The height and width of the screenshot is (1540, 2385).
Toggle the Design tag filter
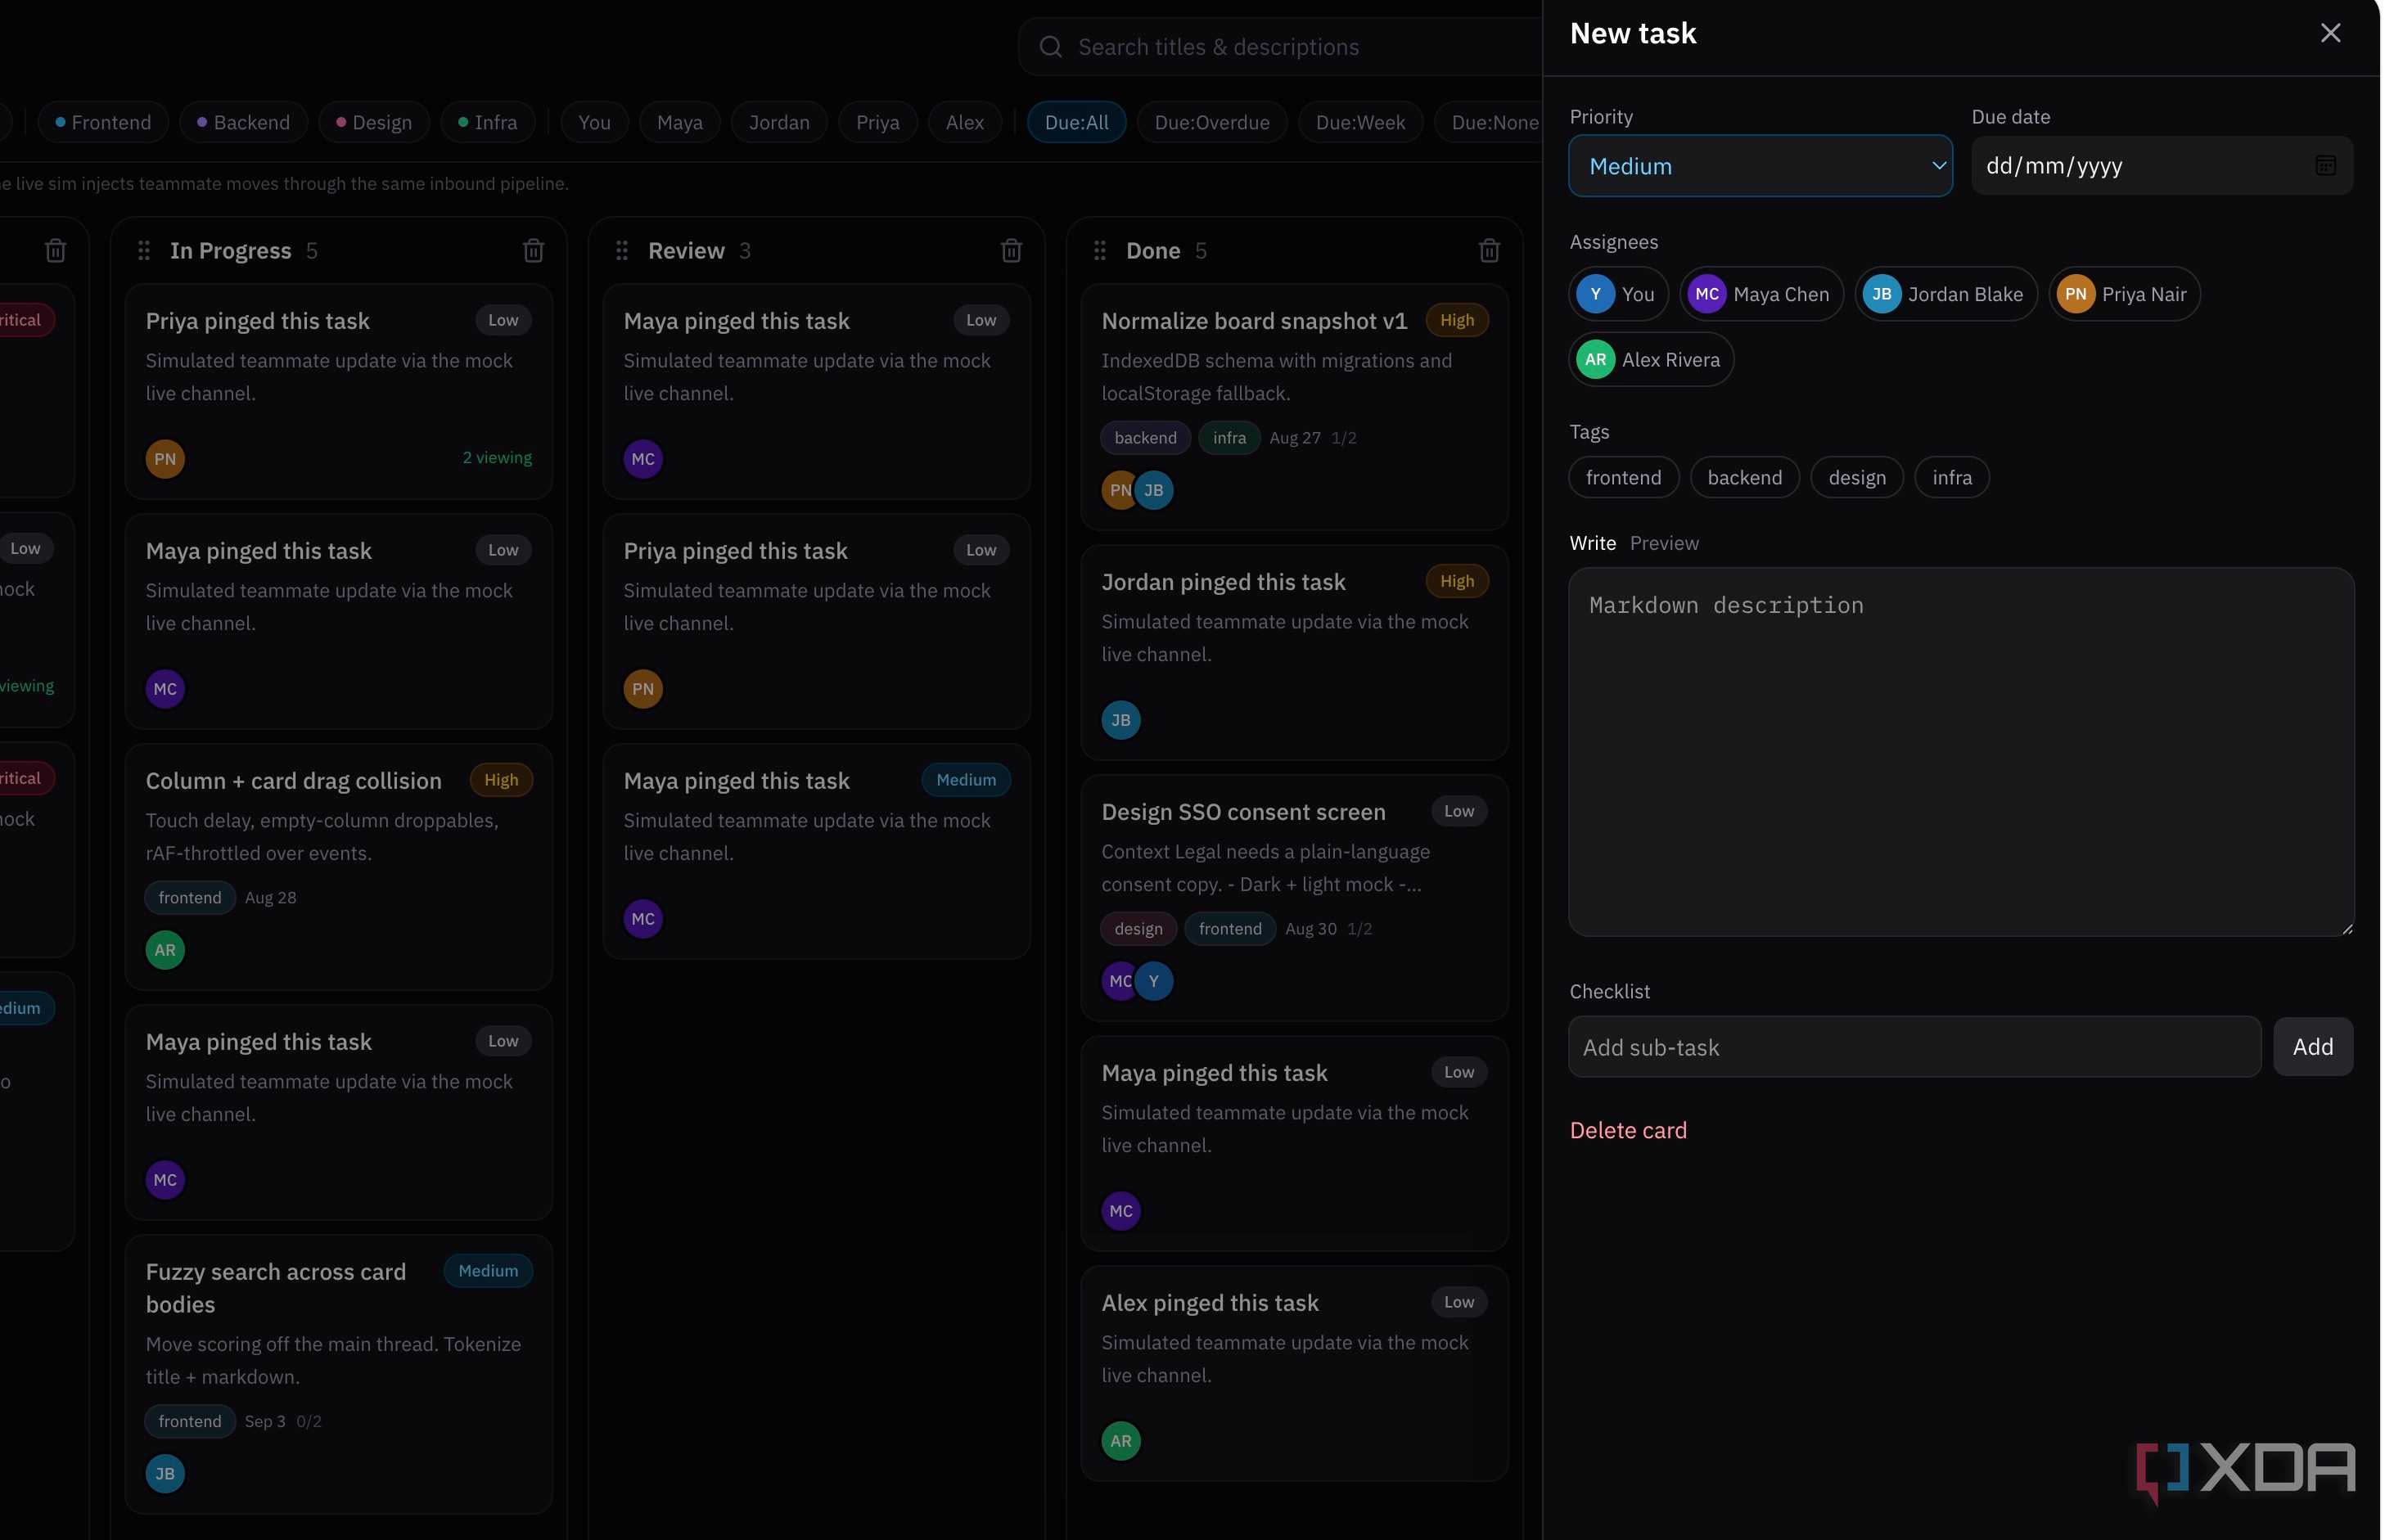tap(374, 122)
